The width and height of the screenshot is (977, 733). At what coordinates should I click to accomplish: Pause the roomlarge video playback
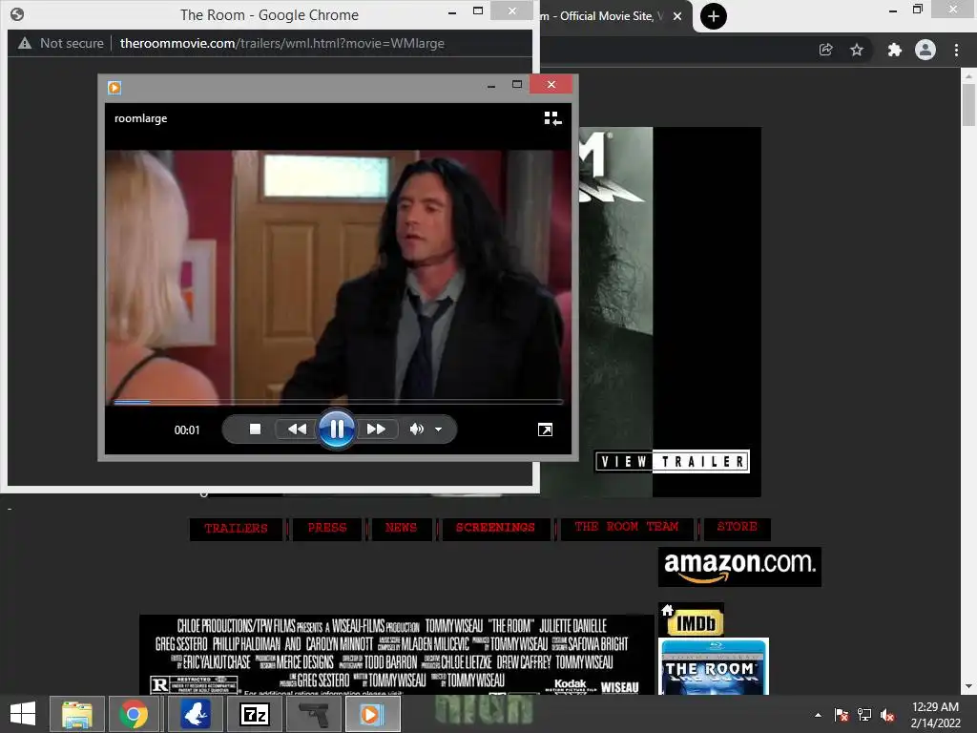[x=337, y=429]
